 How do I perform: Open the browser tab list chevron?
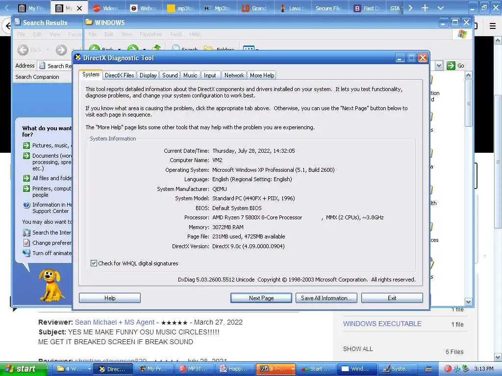click(x=441, y=8)
